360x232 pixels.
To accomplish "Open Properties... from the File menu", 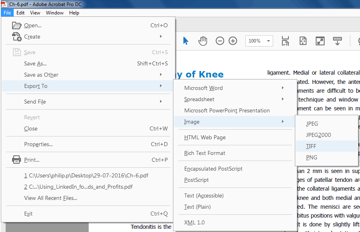I will (87, 144).
